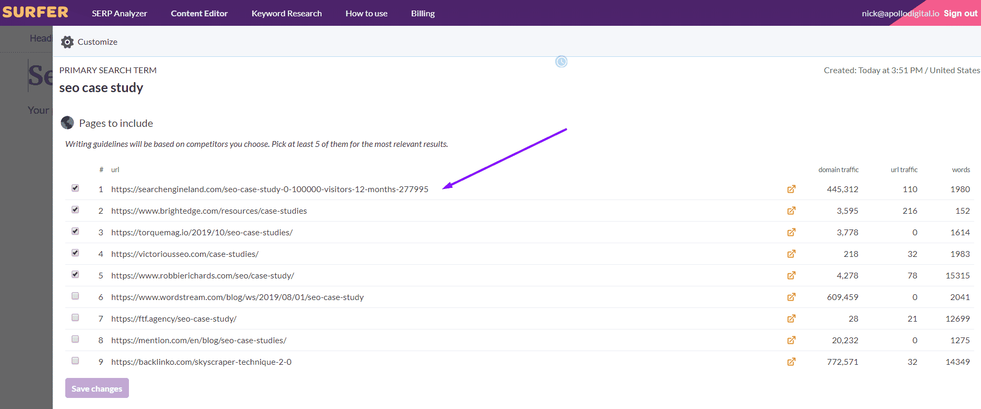The image size is (981, 409).
Task: Click words value 14349
Action: [x=958, y=362]
